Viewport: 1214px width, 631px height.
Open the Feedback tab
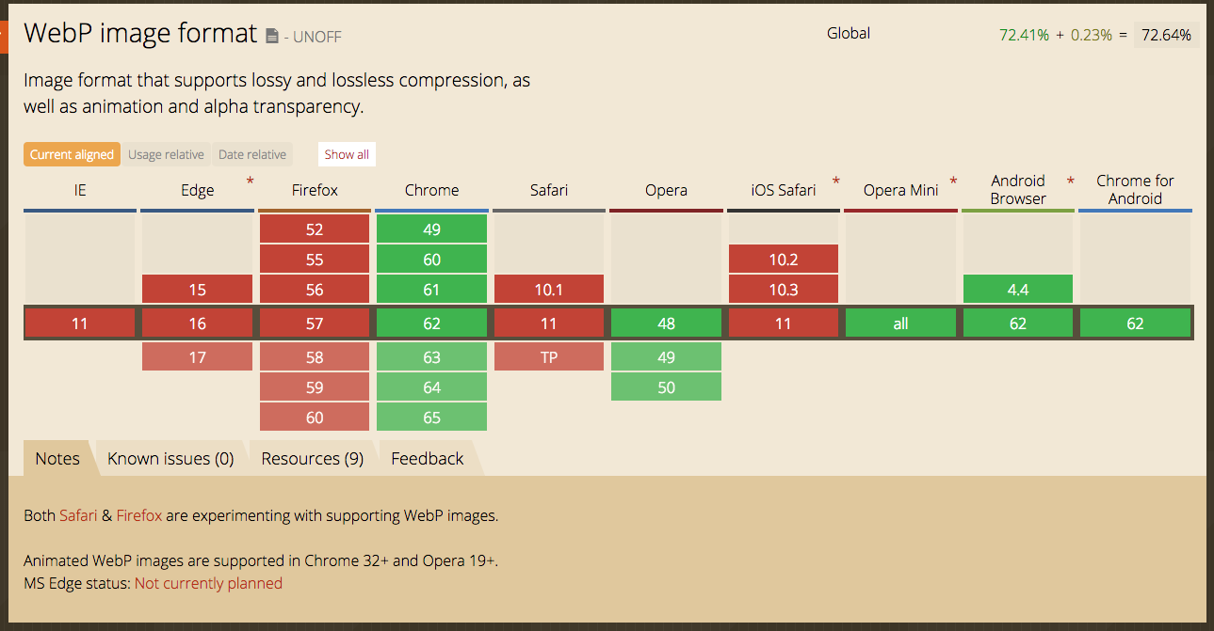pyautogui.click(x=428, y=459)
